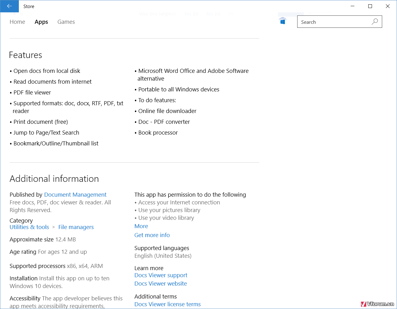Click the 'Jump to Page/Text Search' text

pyautogui.click(x=46, y=133)
